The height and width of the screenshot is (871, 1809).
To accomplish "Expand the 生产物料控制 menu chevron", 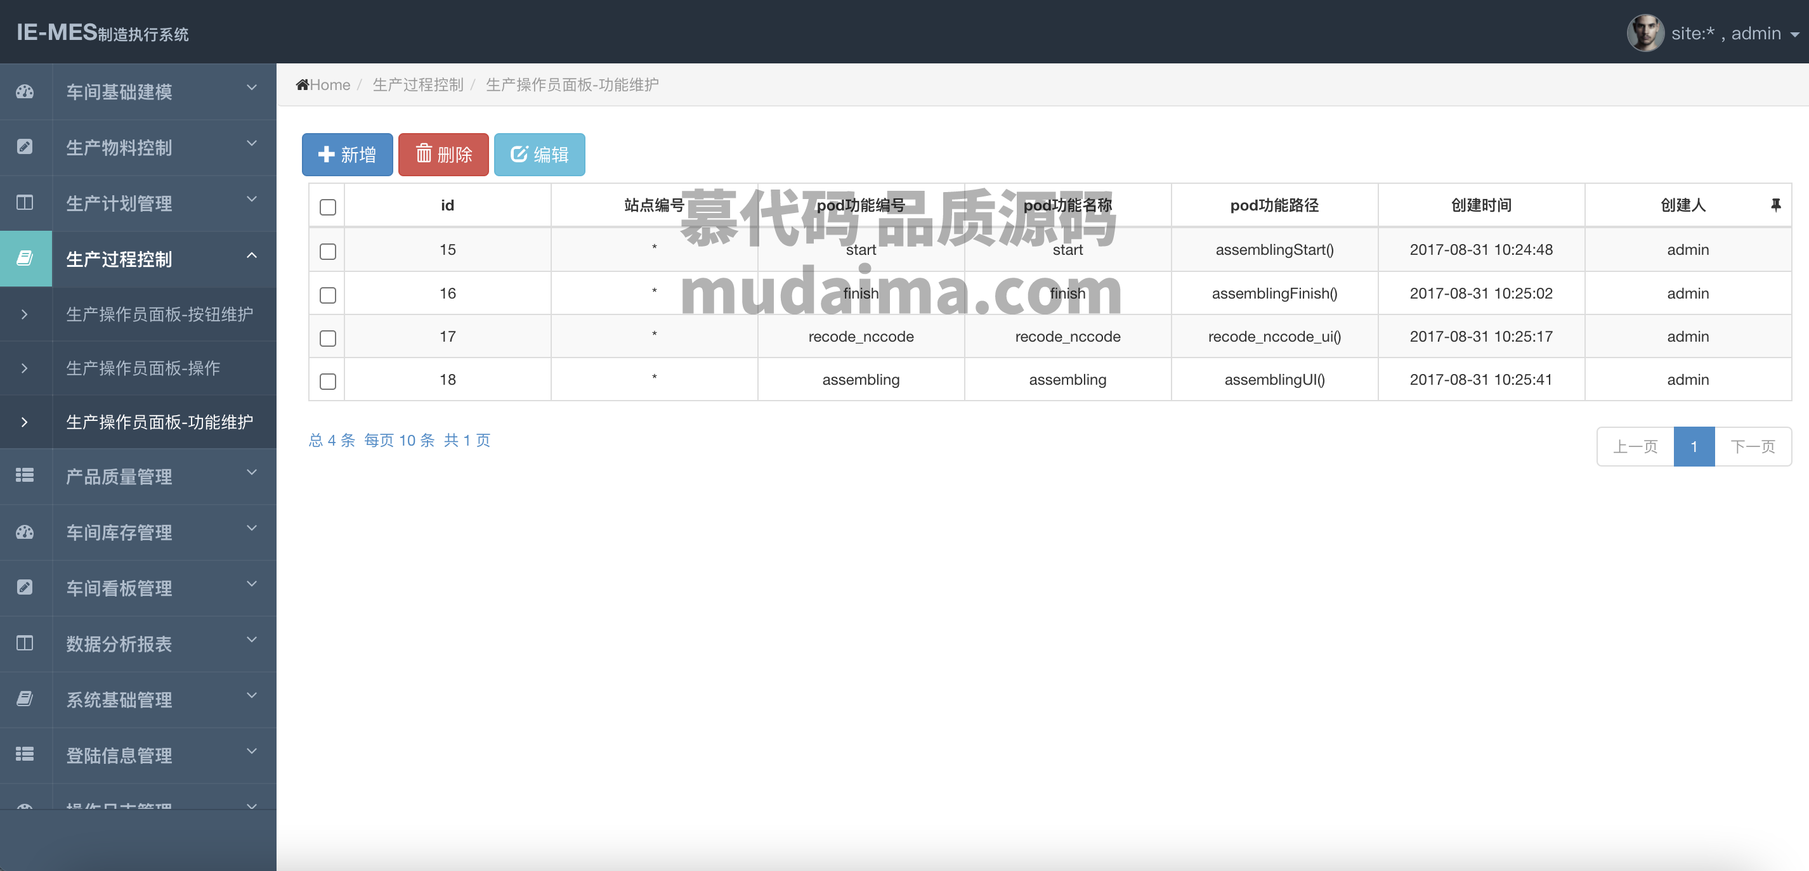I will 251,144.
